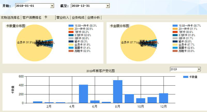Click 面膜卡 swatch in quantity legend
The width and height of the screenshot is (207, 112).
pyautogui.click(x=71, y=48)
